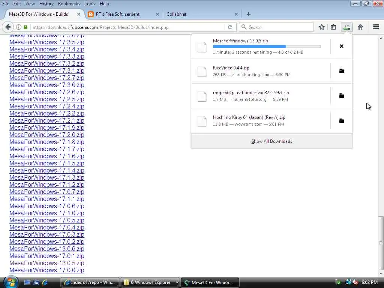Close the CollabNet tab
This screenshot has width=384, height=288.
click(x=236, y=14)
